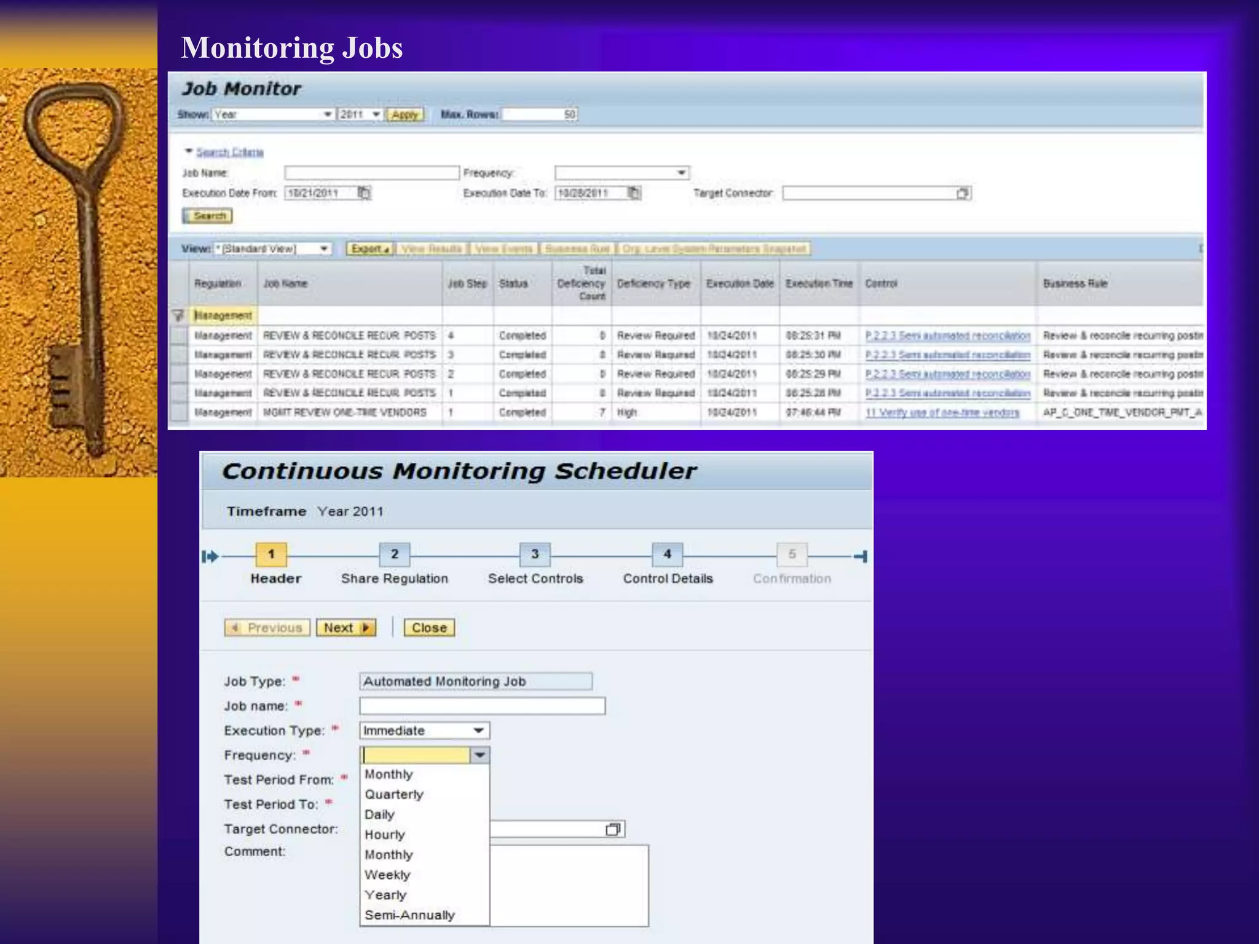1259x944 pixels.
Task: Click the Job name field in Scheduler
Action: point(482,706)
